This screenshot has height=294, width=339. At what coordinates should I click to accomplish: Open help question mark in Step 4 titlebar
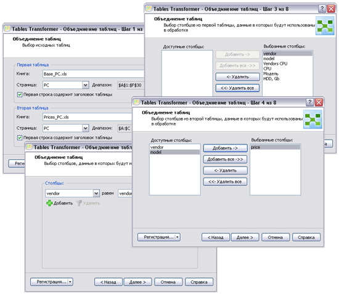(x=309, y=103)
